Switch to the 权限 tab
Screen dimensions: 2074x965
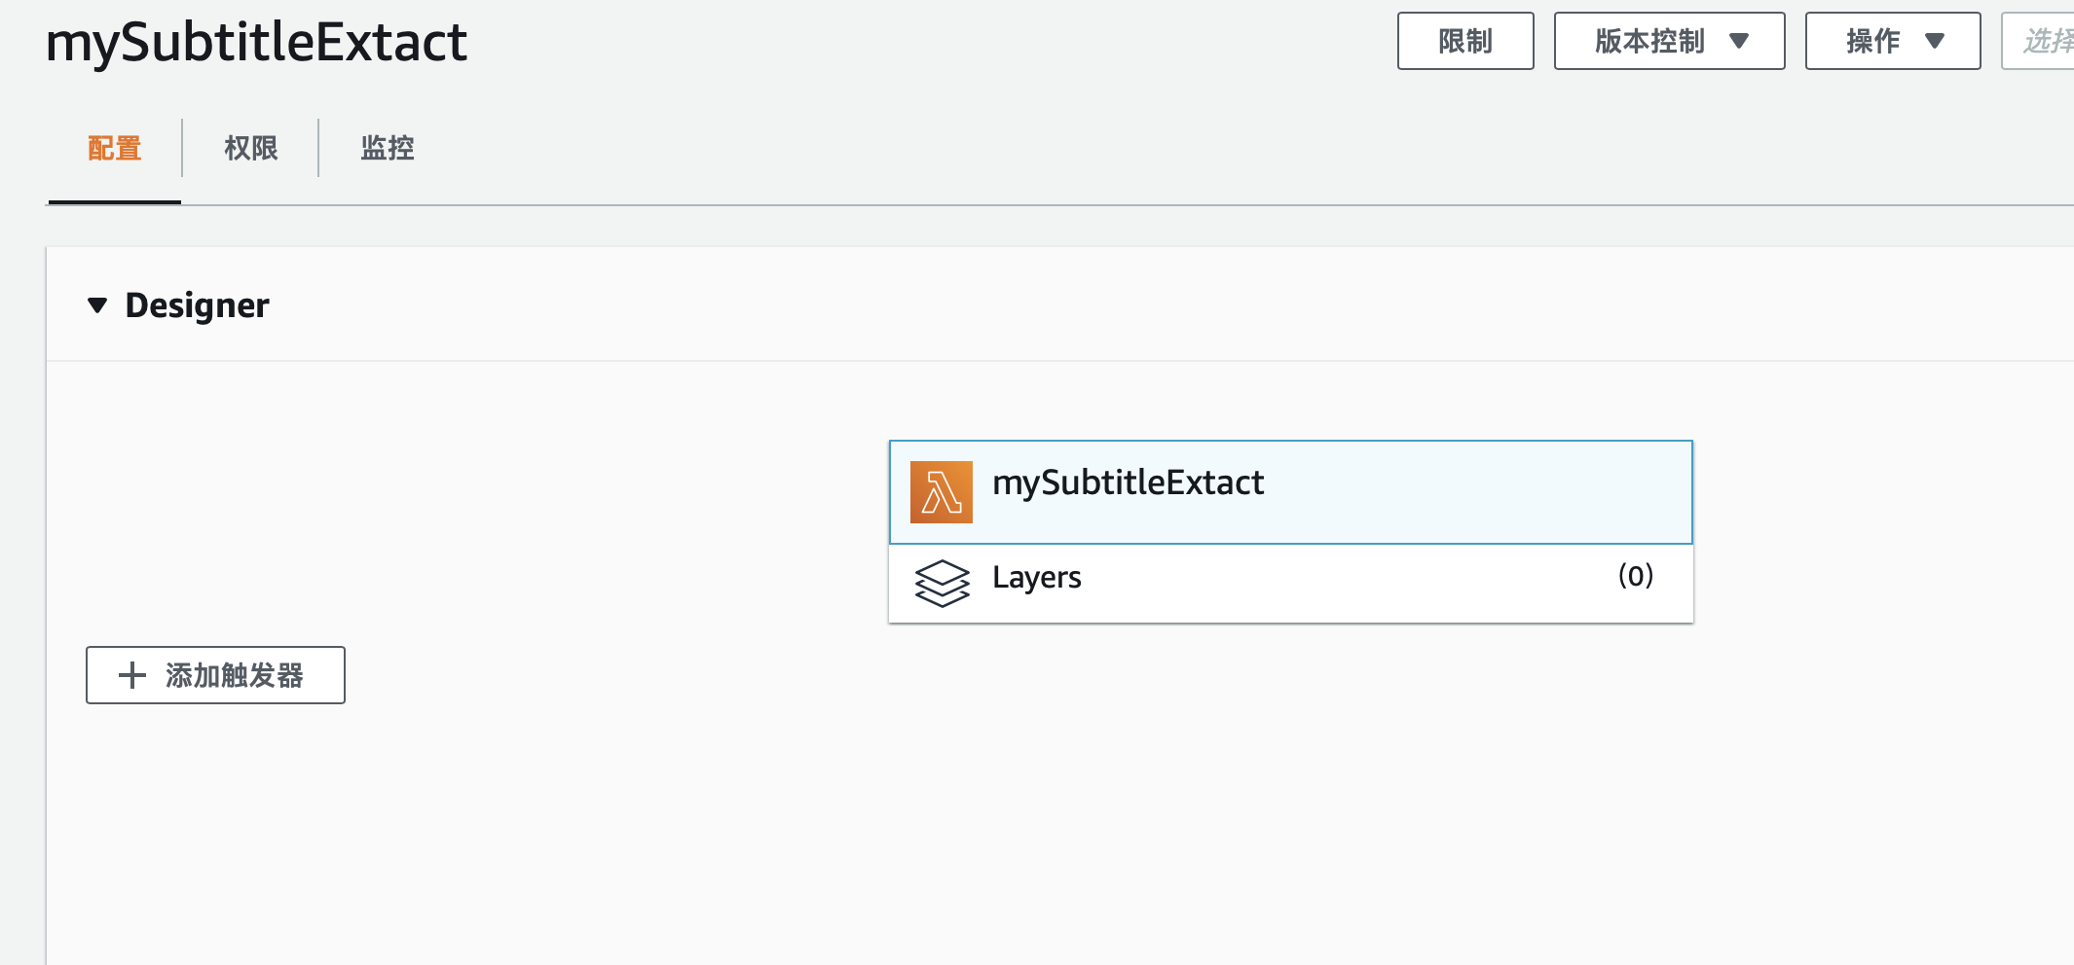coord(250,148)
